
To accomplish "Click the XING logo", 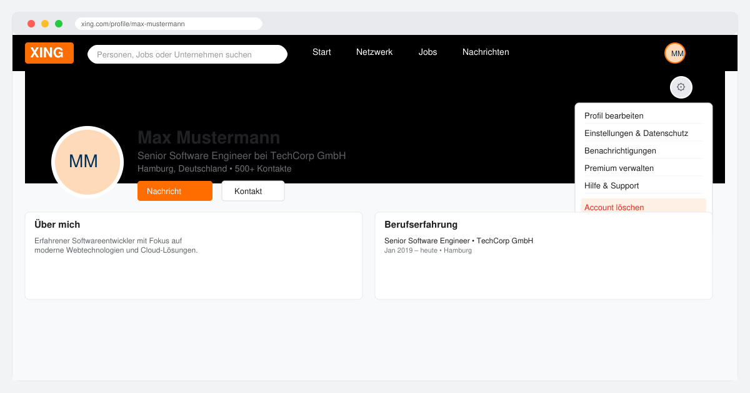I will 49,53.
